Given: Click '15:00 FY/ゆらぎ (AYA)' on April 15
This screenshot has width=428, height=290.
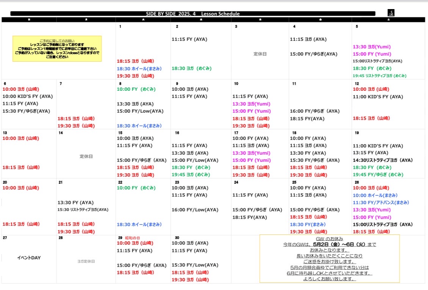Looking at the screenshot, I should (142, 160).
